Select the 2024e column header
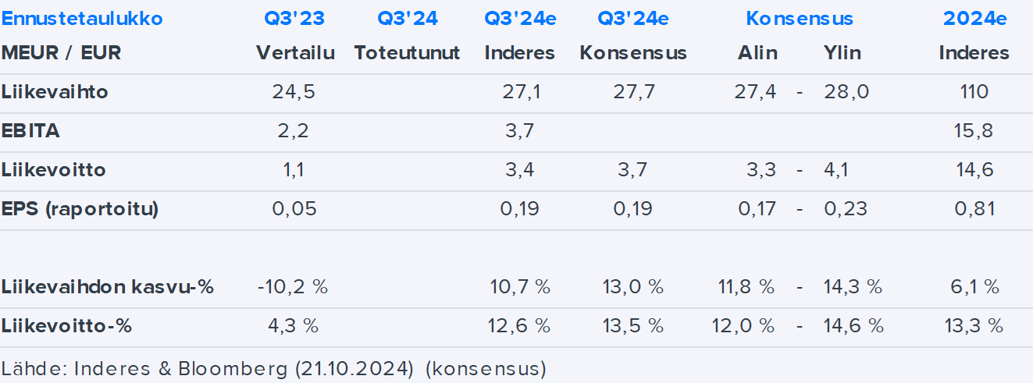This screenshot has height=383, width=1033. [x=974, y=18]
